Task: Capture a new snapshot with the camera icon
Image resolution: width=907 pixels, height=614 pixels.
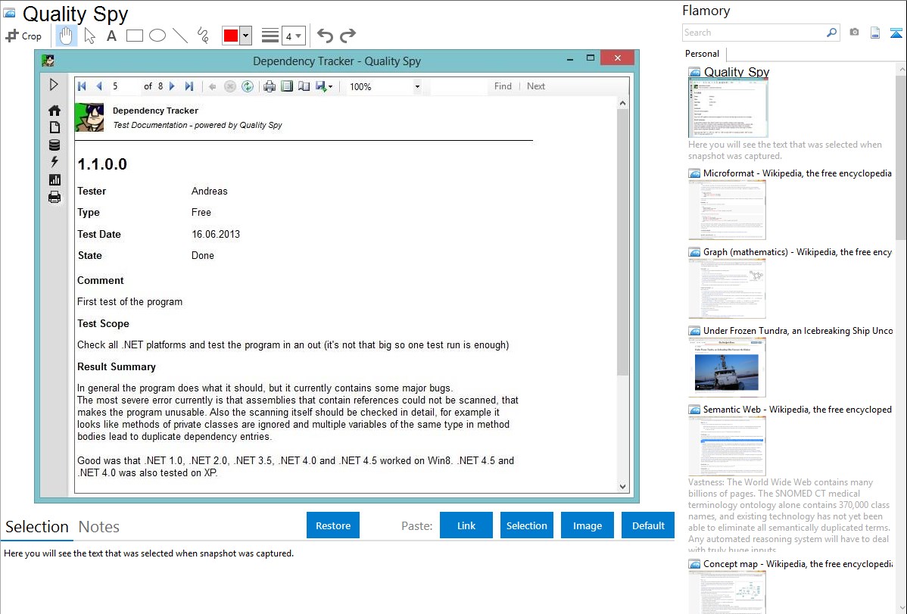Action: 854,33
